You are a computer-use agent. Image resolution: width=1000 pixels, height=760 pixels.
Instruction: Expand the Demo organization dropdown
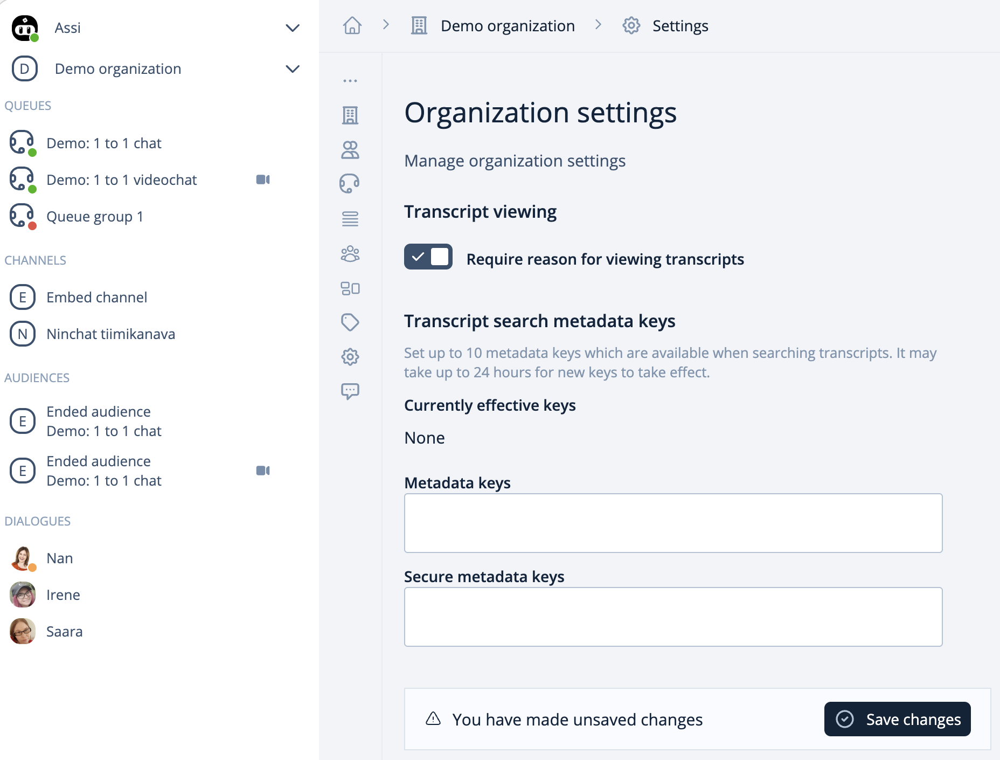pyautogui.click(x=293, y=69)
